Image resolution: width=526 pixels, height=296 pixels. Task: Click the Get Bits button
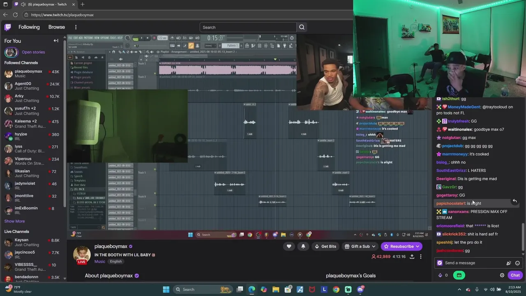point(325,246)
